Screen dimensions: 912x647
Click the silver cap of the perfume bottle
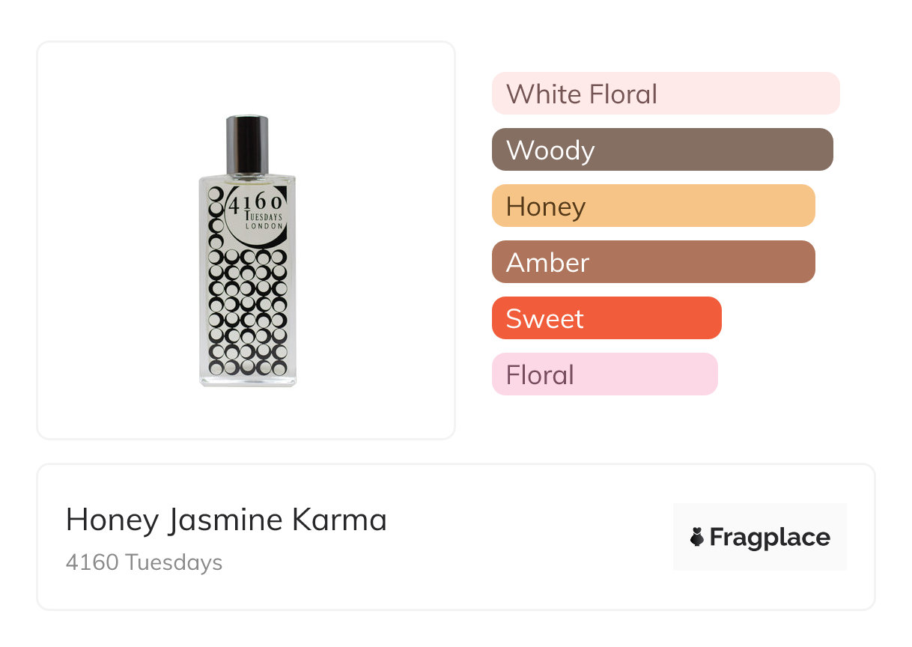coord(248,143)
